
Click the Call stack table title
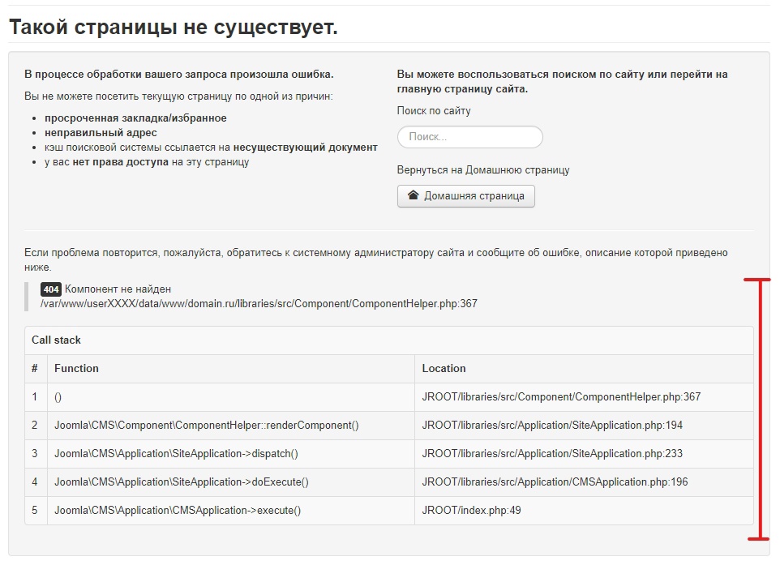click(56, 340)
